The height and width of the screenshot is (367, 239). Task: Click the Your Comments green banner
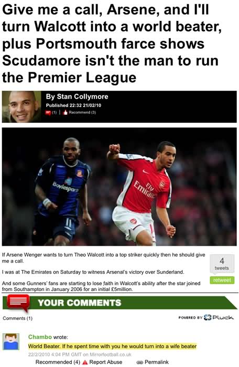[x=120, y=303]
